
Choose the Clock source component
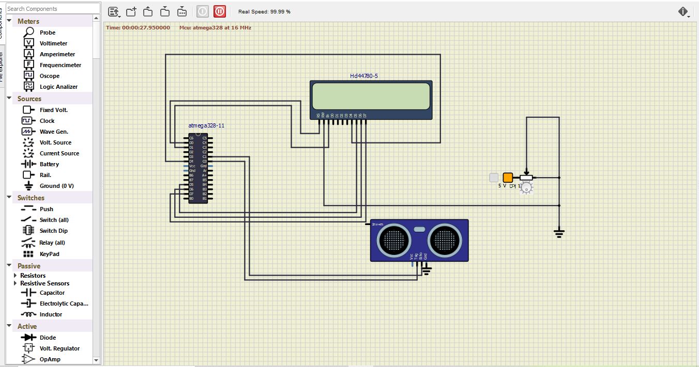[x=46, y=120]
